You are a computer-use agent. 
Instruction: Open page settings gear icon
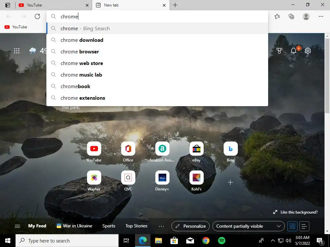(308, 50)
